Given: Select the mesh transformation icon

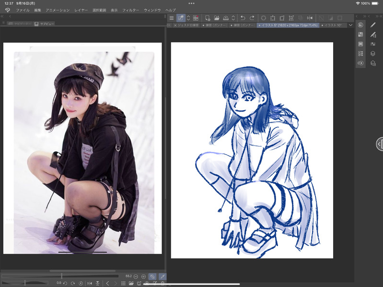Looking at the screenshot, I should pos(291,18).
